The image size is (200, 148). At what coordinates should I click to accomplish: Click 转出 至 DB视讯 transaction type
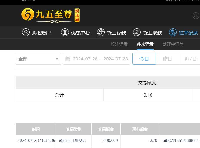pyautogui.click(x=73, y=140)
